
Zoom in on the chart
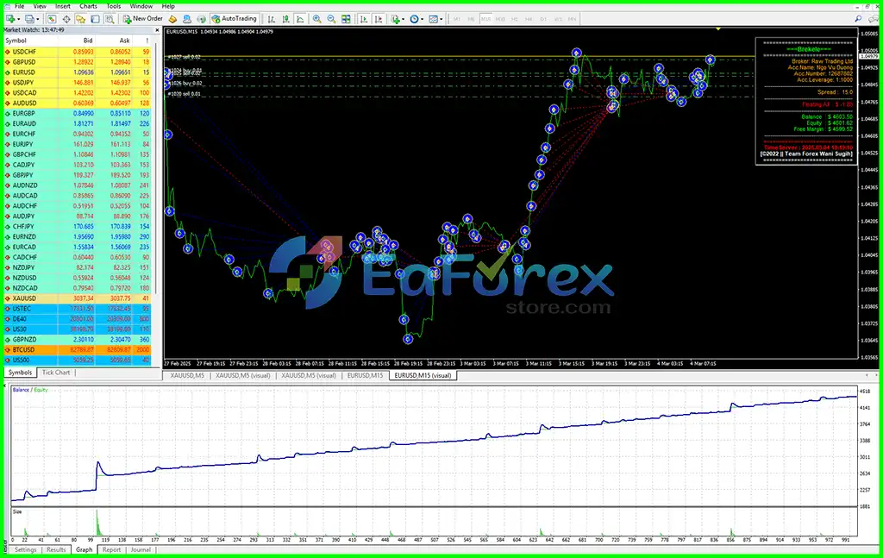pyautogui.click(x=317, y=19)
